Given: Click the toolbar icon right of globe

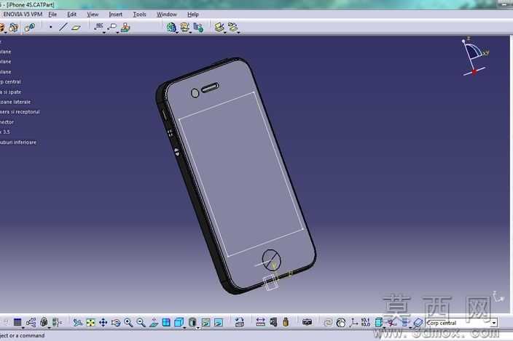Looking at the screenshot, I should (185, 27).
